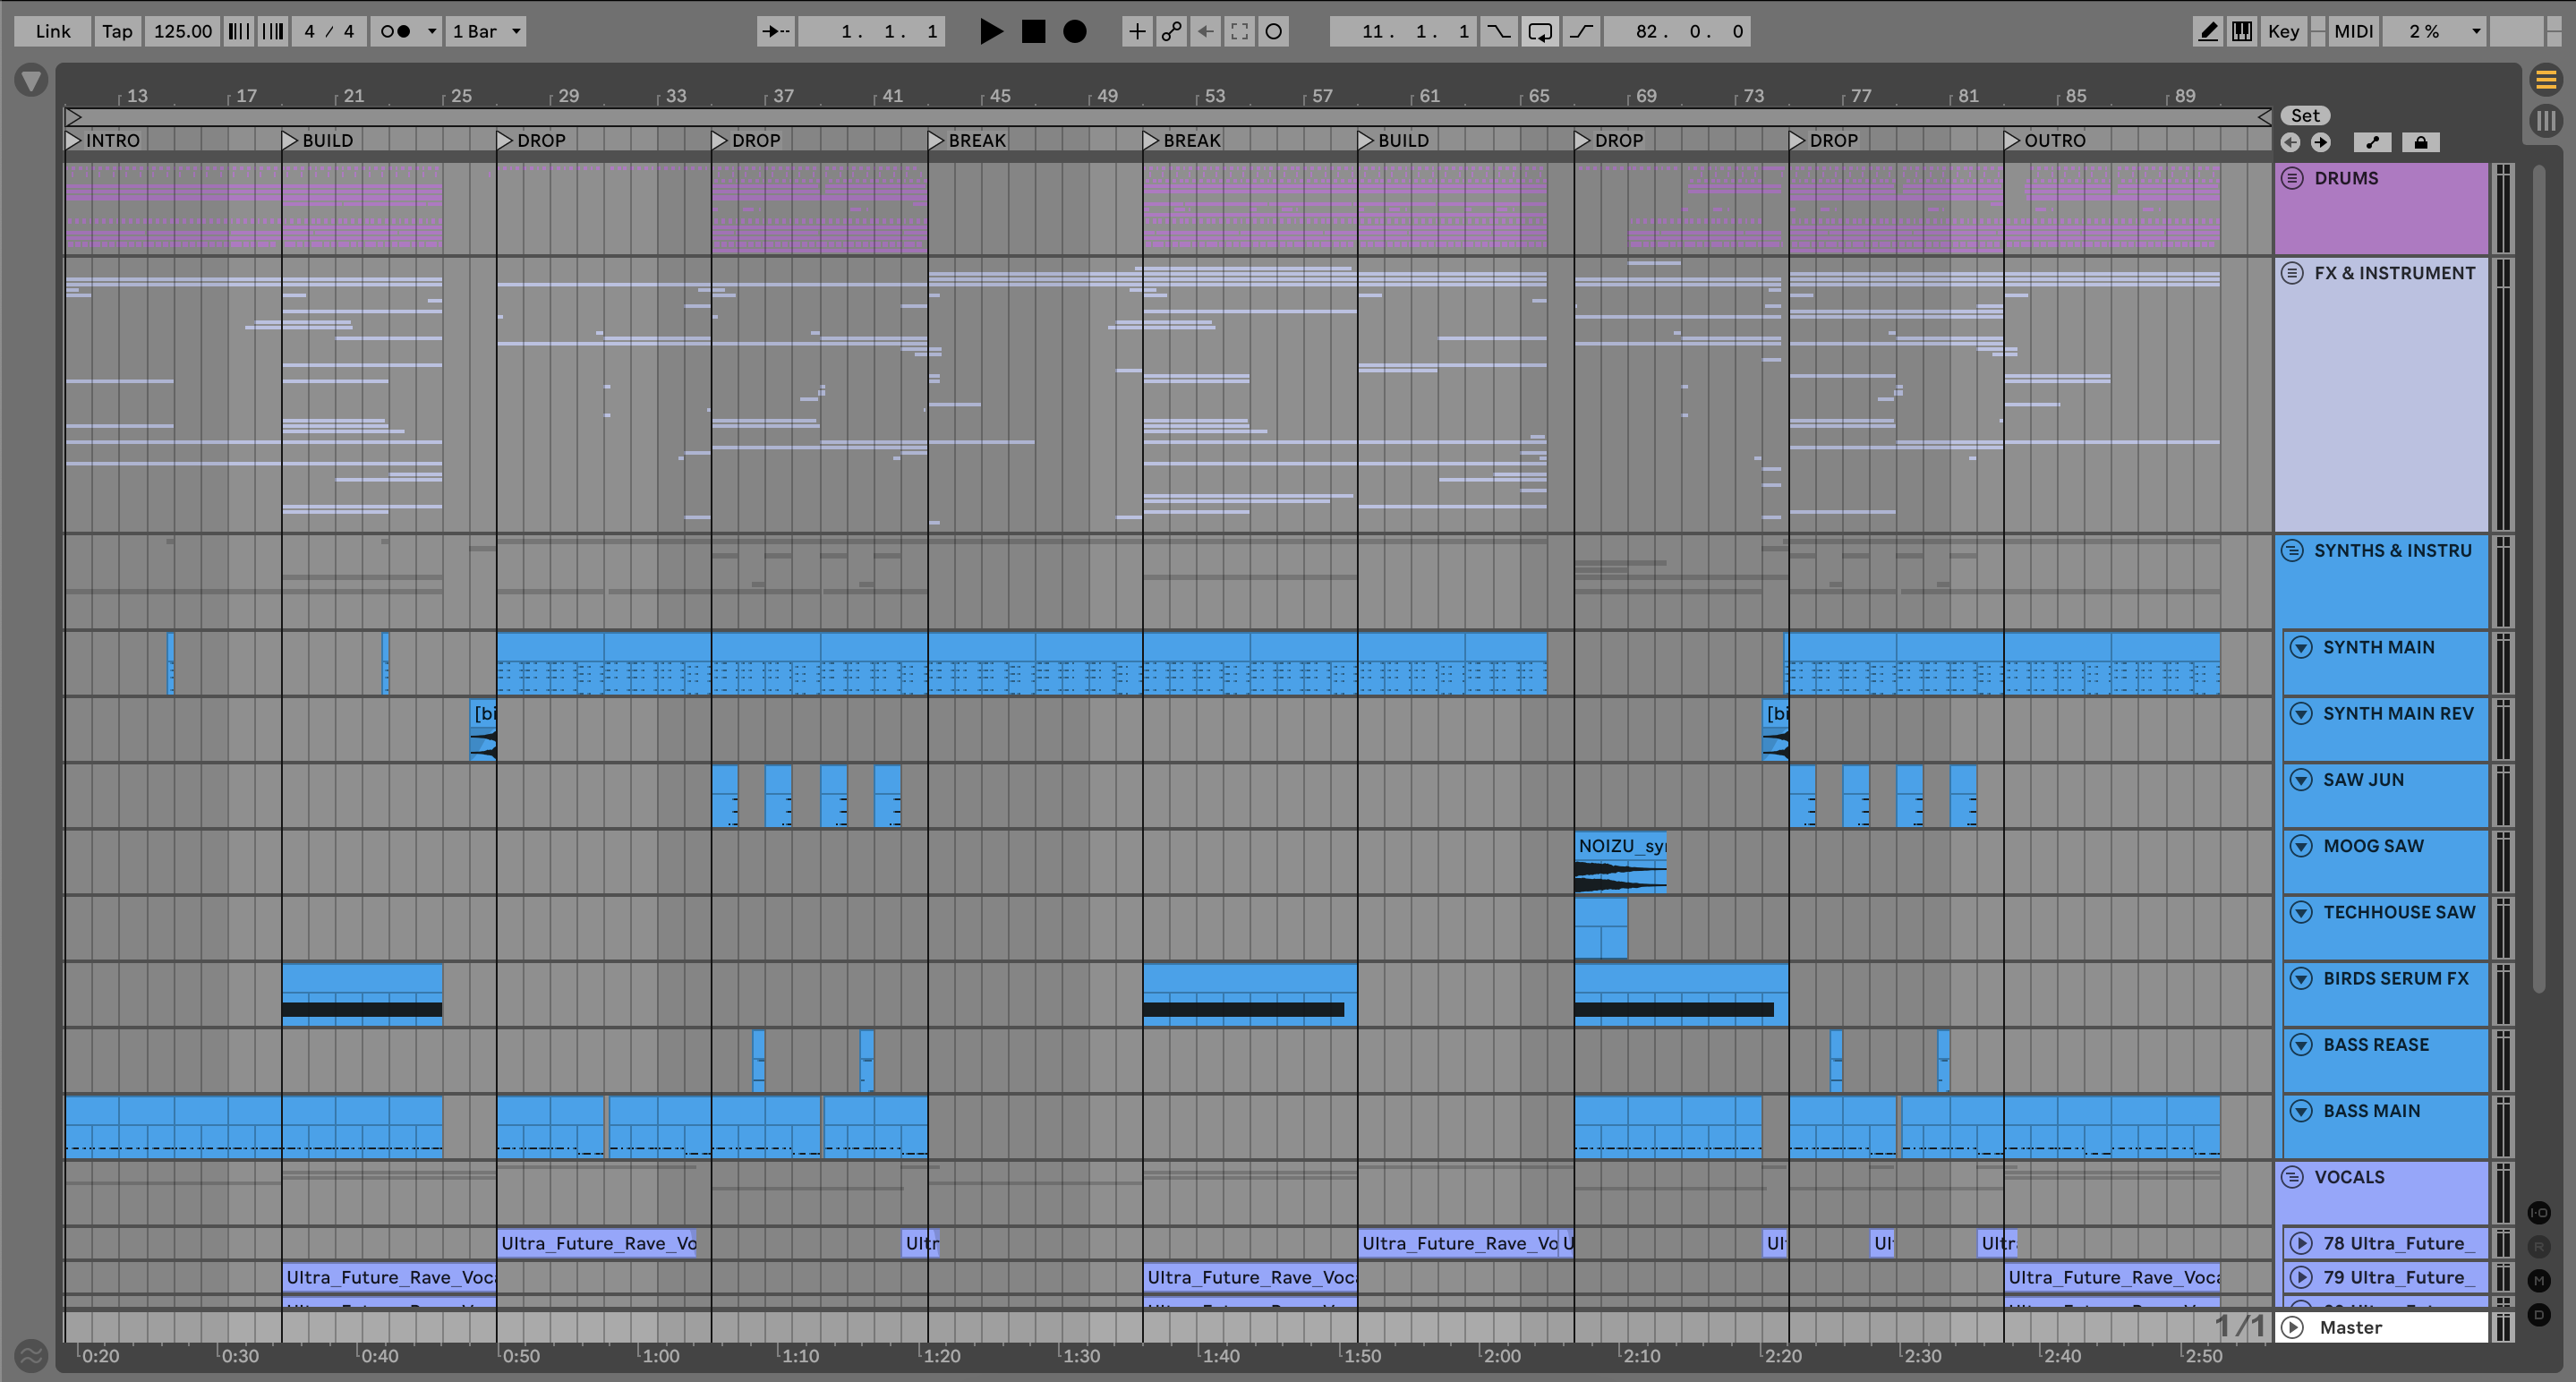Collapse the DRUMS group track
Viewport: 2576px width, 1382px height.
point(2292,178)
